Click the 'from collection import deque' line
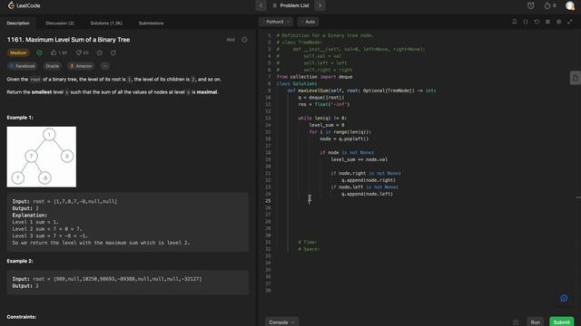 (x=314, y=77)
